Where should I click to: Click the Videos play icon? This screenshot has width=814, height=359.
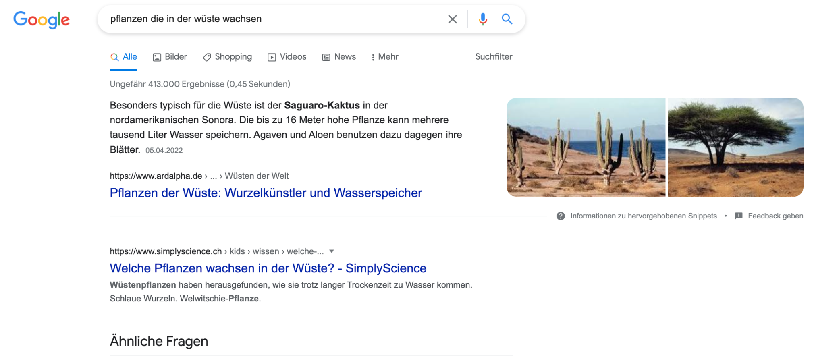[271, 57]
